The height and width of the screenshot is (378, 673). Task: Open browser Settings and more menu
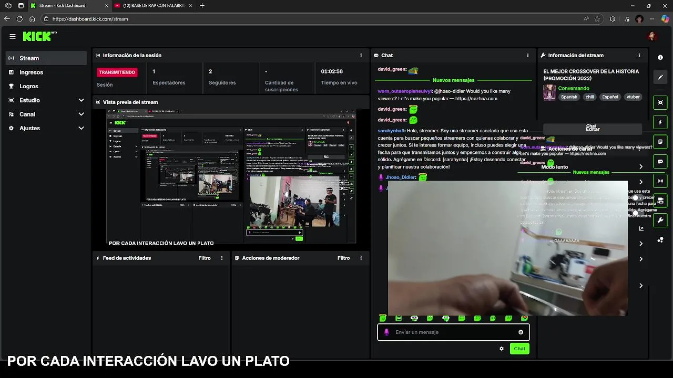click(652, 19)
